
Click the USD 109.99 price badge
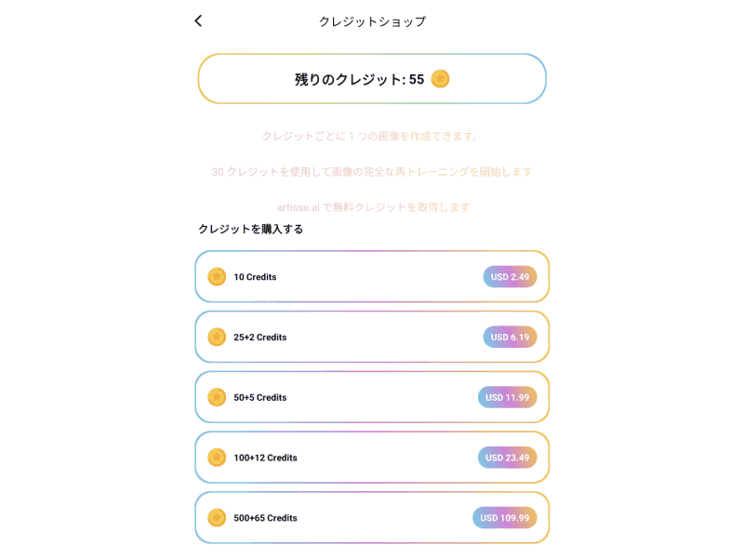(x=505, y=517)
